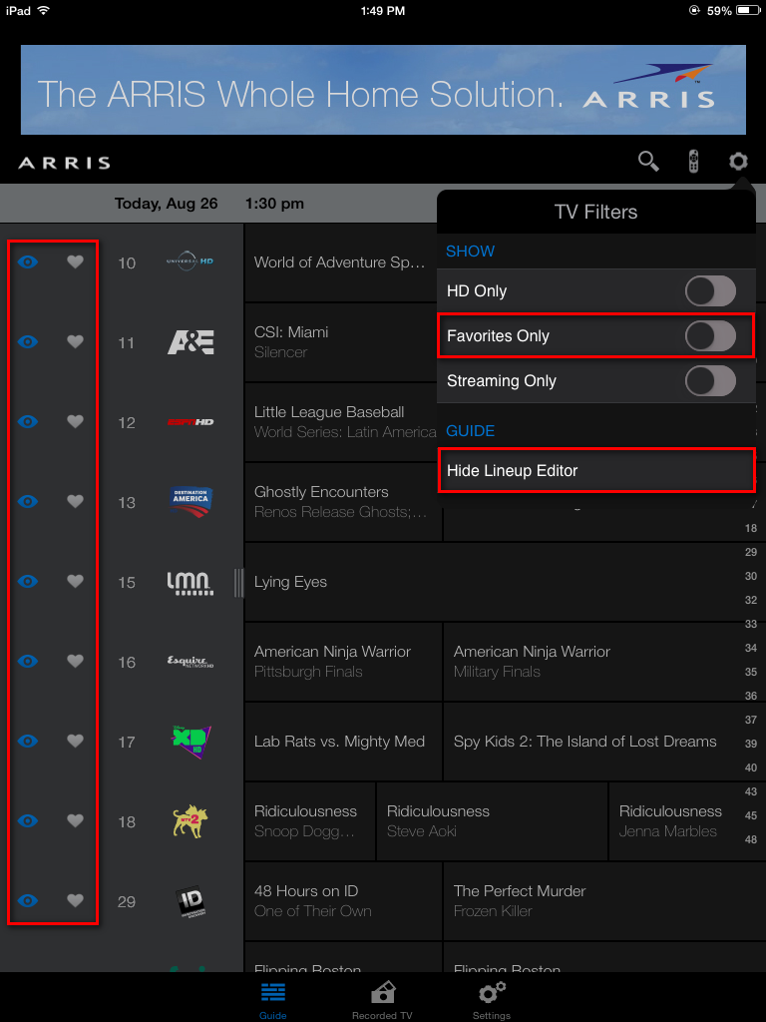Favorite channel 15 LMN with heart
The image size is (766, 1022).
pyautogui.click(x=76, y=581)
